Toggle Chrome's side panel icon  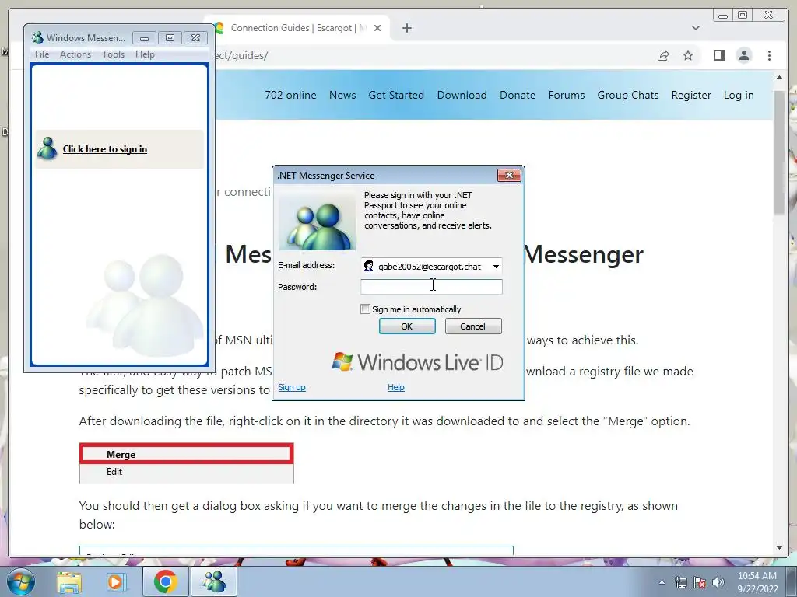coord(718,55)
